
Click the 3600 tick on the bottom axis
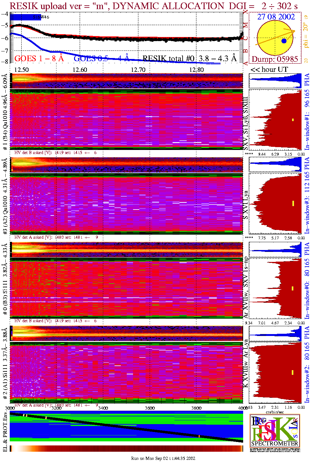click(x=150, y=408)
